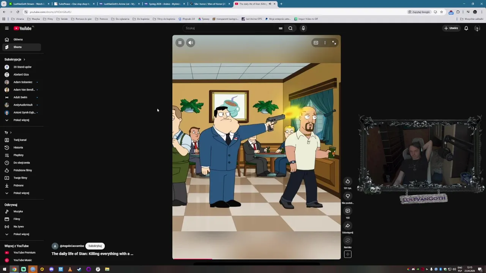The height and width of the screenshot is (273, 486).
Task: Click the YouTube logo
Action: pyautogui.click(x=24, y=28)
